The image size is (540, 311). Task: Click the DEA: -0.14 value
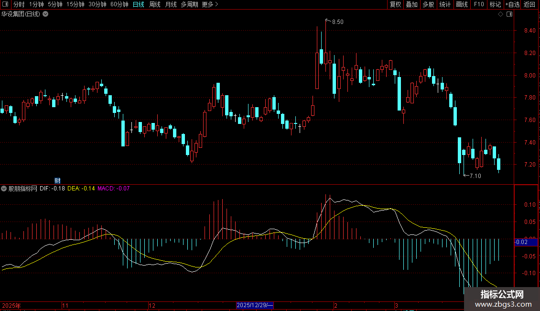81,189
